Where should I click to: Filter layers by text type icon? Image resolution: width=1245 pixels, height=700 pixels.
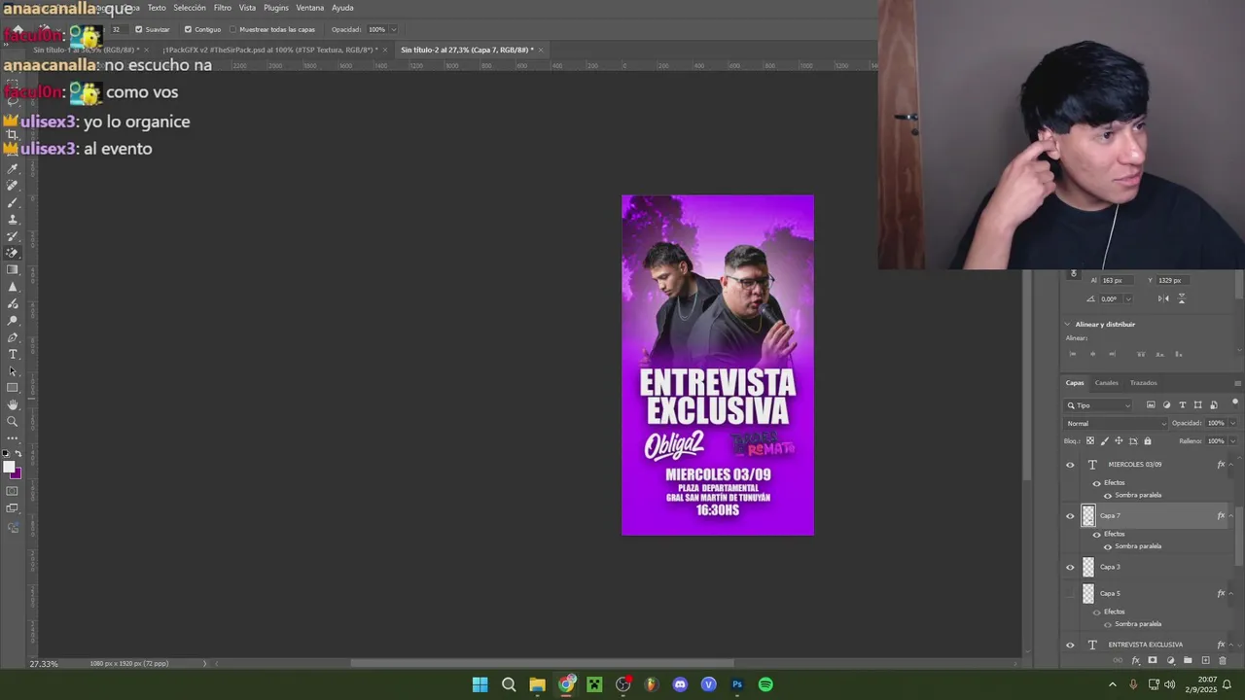pos(1183,405)
